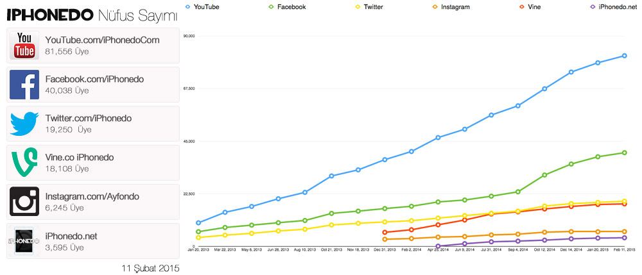Open the Instagram.com/Ayfondo link
Image resolution: width=642 pixels, height=275 pixels.
point(92,197)
